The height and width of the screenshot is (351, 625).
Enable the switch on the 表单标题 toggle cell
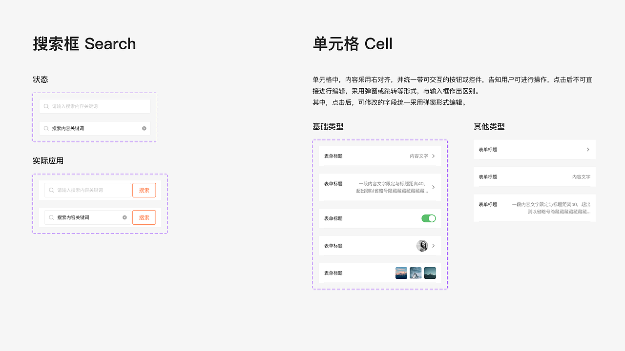click(428, 218)
